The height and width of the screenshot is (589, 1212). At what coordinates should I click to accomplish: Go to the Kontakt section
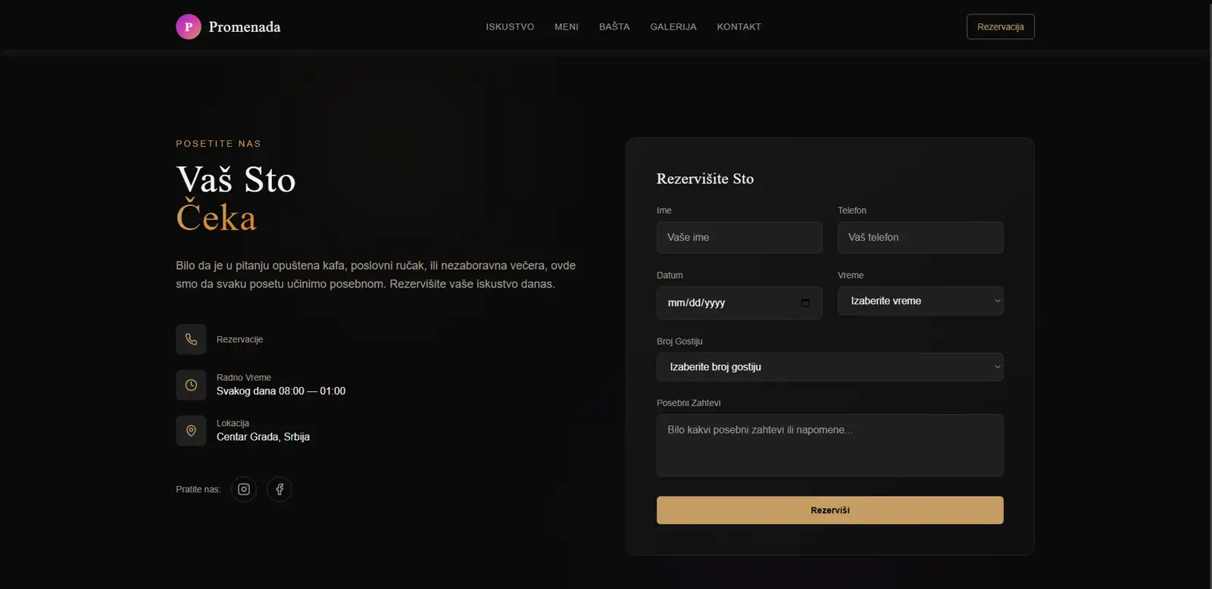(x=739, y=26)
